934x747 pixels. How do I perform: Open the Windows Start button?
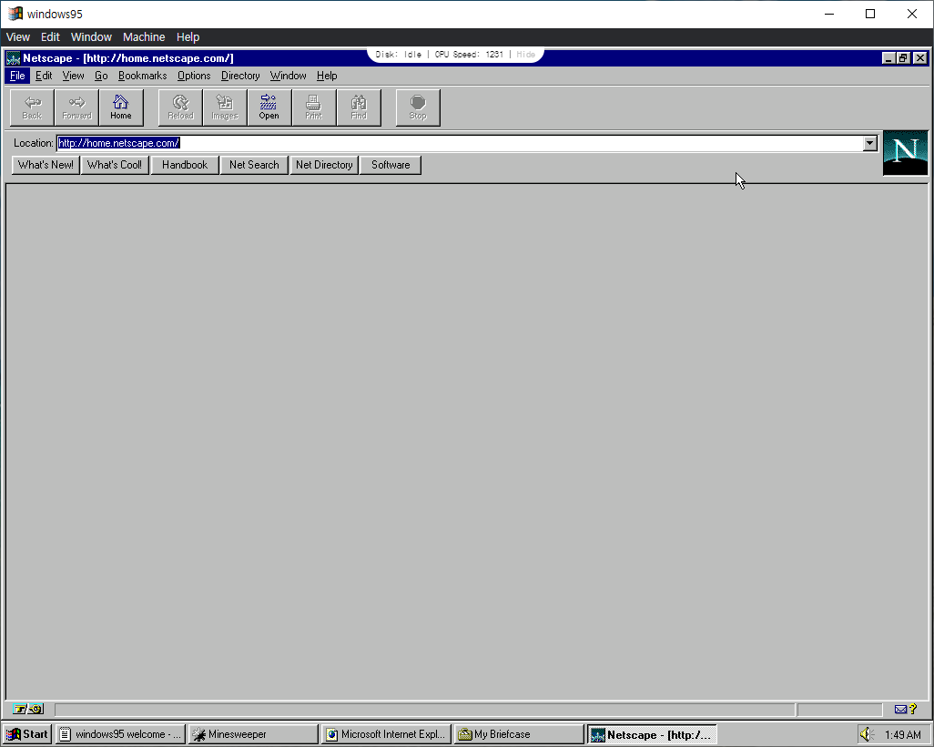coord(27,734)
